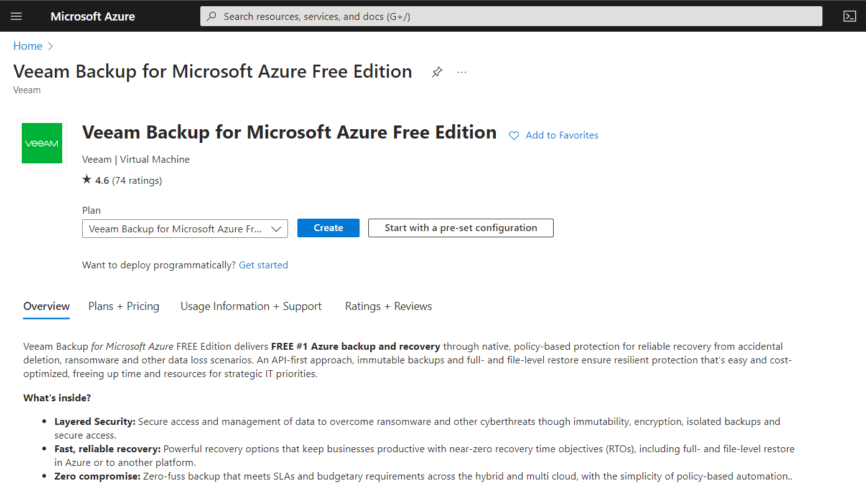Click the Veeam | Virtual Machine text
Viewport: 866px width, 487px height.
(x=136, y=160)
